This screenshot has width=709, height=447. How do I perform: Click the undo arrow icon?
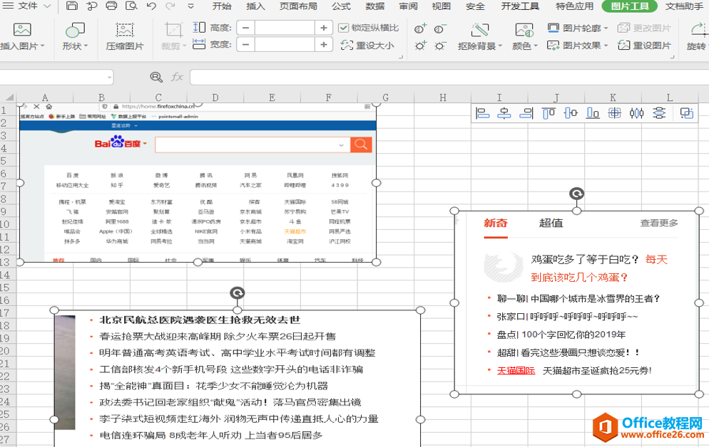[151, 6]
